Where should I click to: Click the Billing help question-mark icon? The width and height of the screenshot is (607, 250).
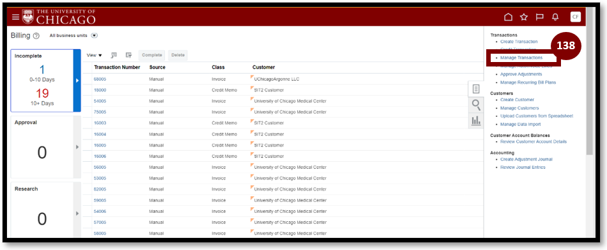(x=36, y=36)
